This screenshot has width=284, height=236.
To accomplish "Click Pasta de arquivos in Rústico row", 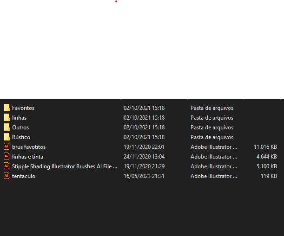I will click(x=212, y=137).
